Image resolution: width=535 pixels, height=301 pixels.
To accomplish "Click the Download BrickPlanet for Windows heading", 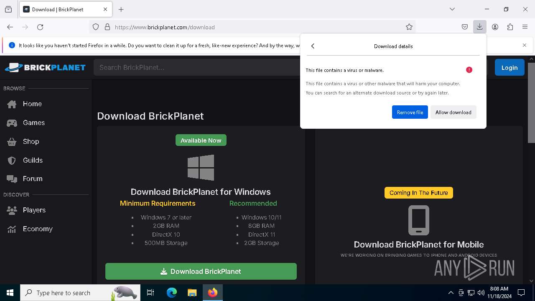I will [x=201, y=191].
